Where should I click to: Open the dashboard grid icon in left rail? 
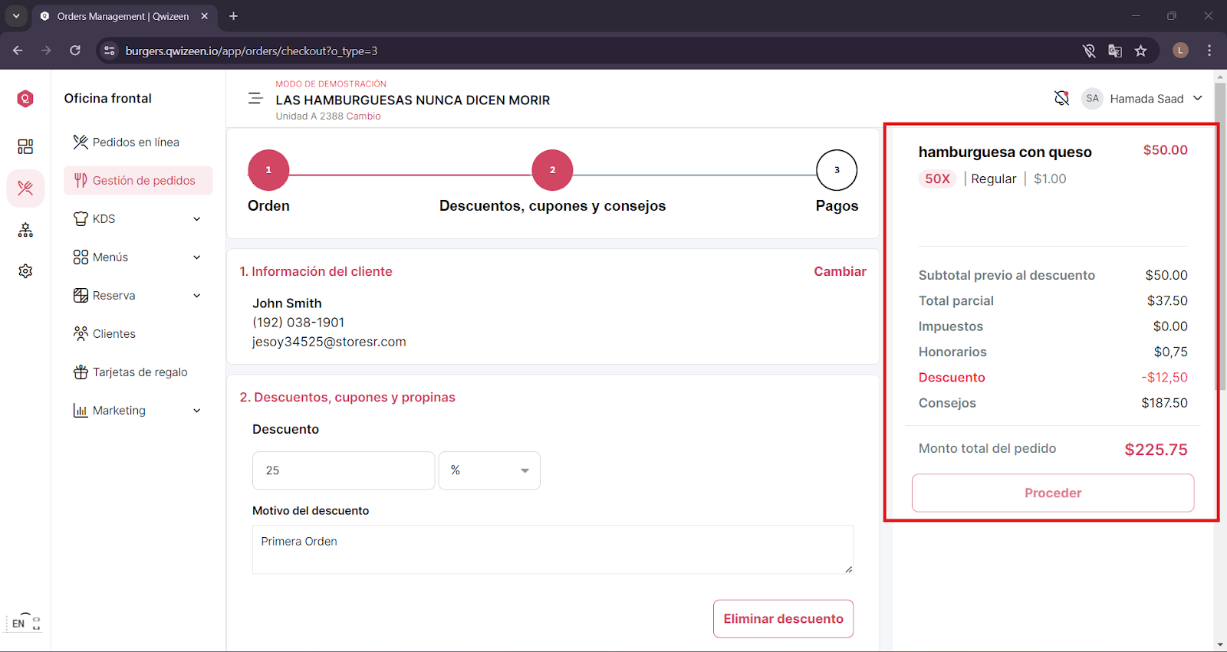pos(25,146)
